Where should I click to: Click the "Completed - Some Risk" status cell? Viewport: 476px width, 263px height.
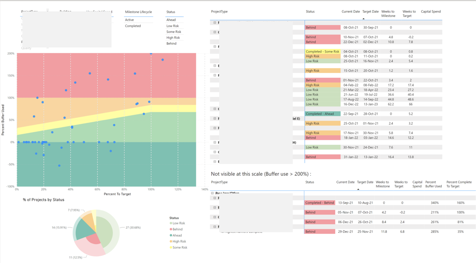click(x=323, y=51)
